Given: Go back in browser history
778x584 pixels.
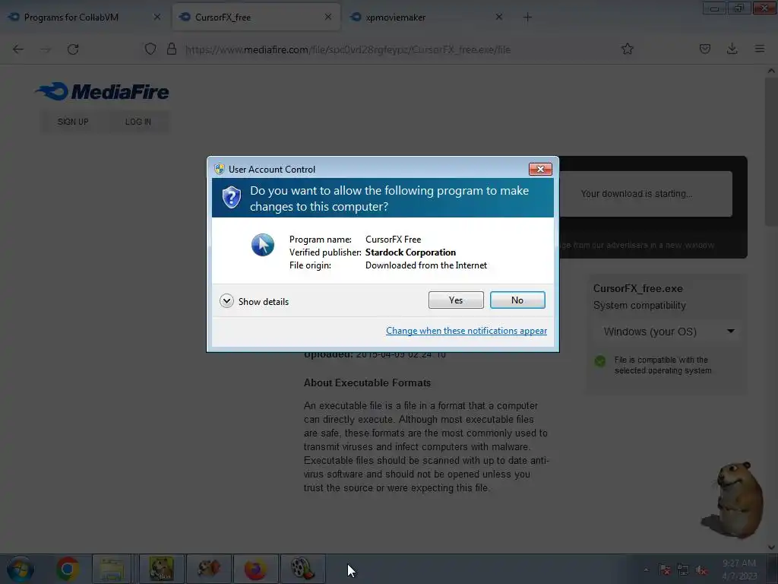Looking at the screenshot, I should pyautogui.click(x=18, y=49).
